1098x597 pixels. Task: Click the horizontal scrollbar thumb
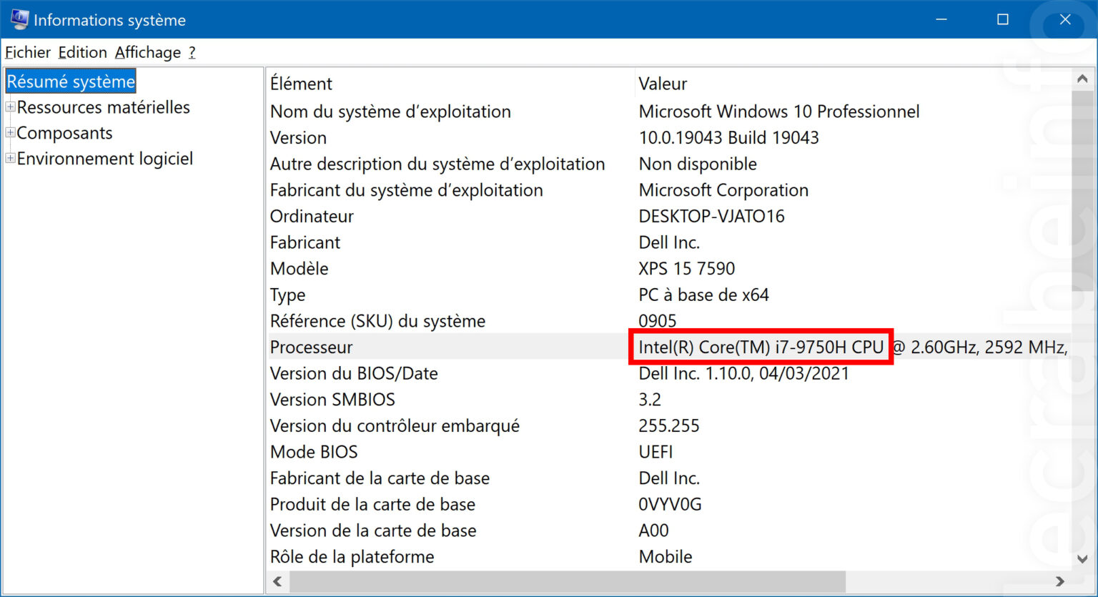click(567, 581)
